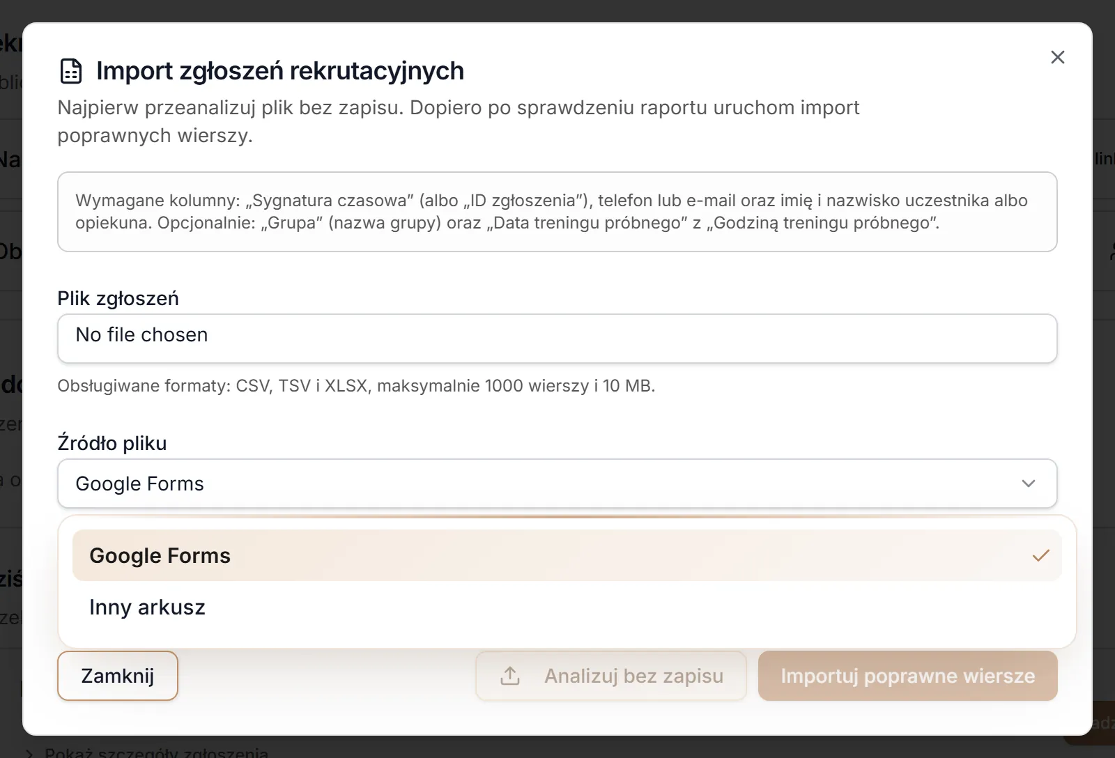This screenshot has width=1115, height=758.
Task: Choose Inny arkusz from the source list
Action: 567,607
